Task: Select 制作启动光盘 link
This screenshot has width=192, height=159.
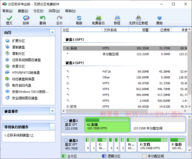Action: click(x=22, y=85)
